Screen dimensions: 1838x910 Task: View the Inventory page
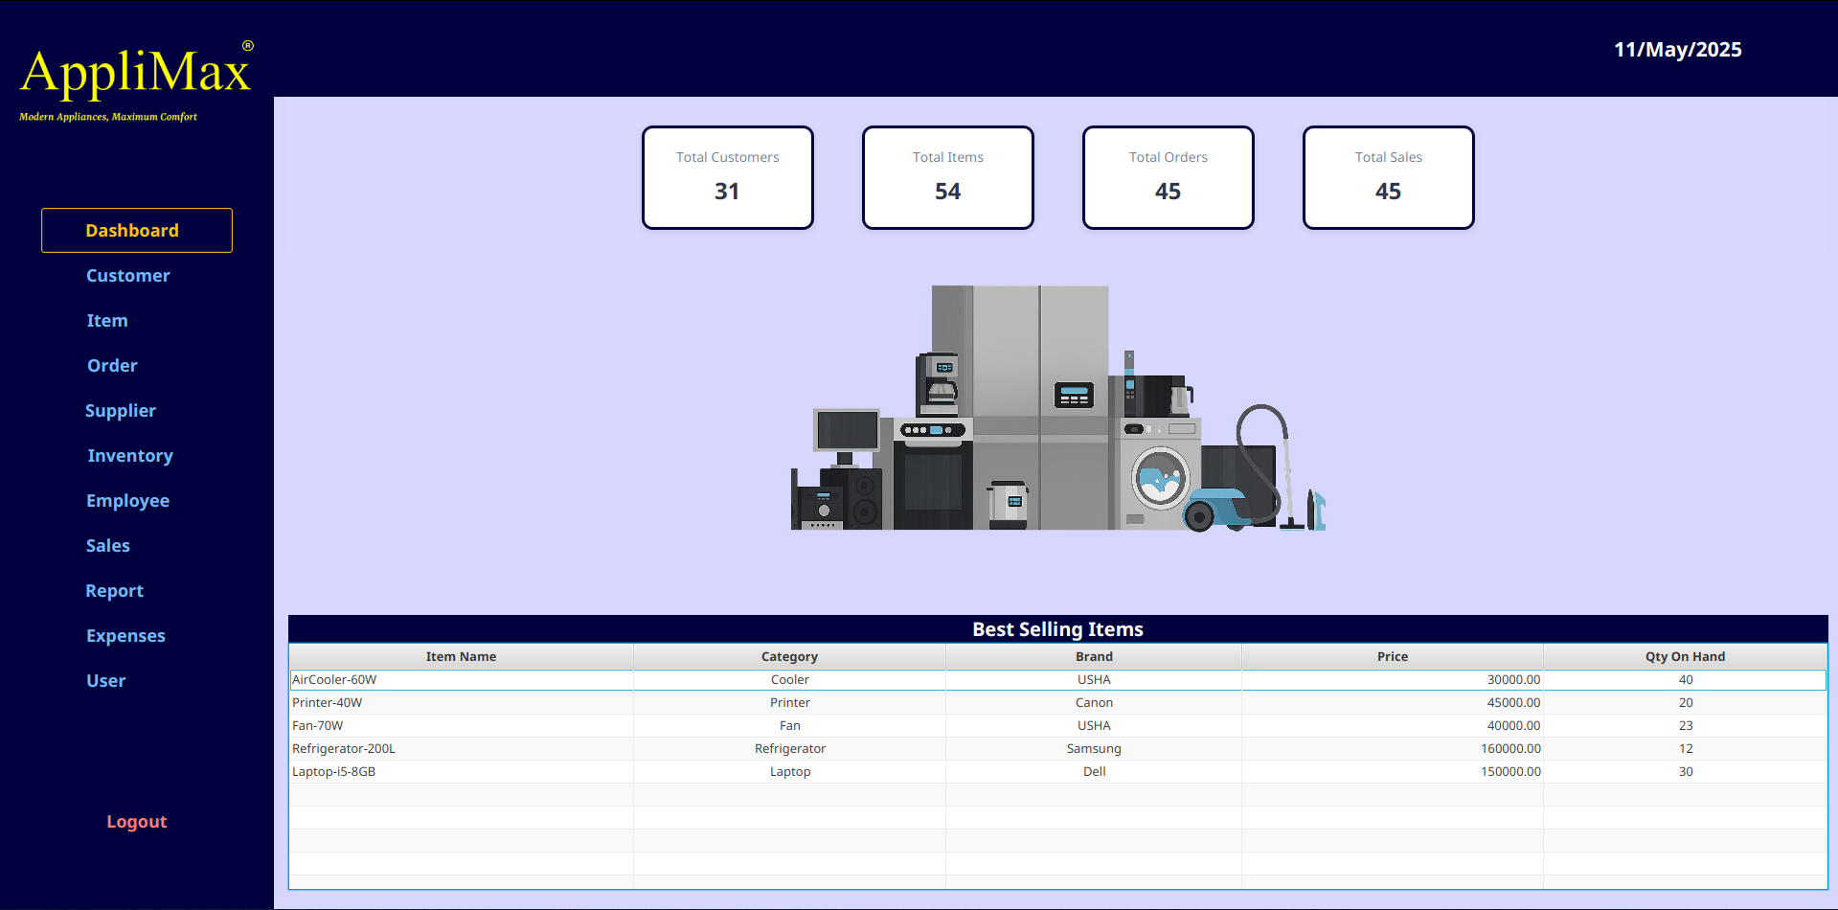(x=130, y=455)
